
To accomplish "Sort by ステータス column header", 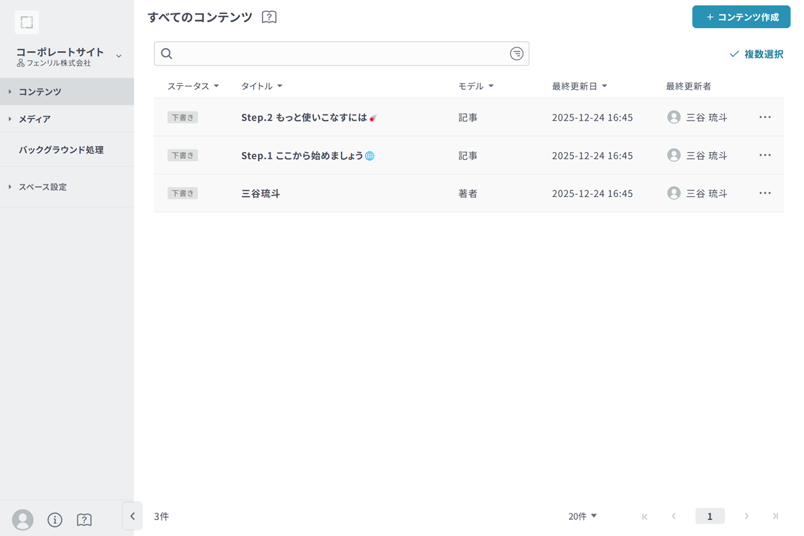I will pyautogui.click(x=193, y=86).
